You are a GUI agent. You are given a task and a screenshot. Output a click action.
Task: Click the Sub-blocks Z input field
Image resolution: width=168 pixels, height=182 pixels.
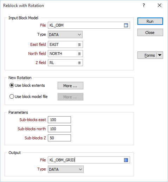click(59, 138)
